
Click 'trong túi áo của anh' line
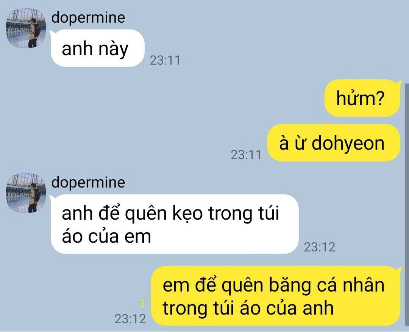[x=248, y=308]
